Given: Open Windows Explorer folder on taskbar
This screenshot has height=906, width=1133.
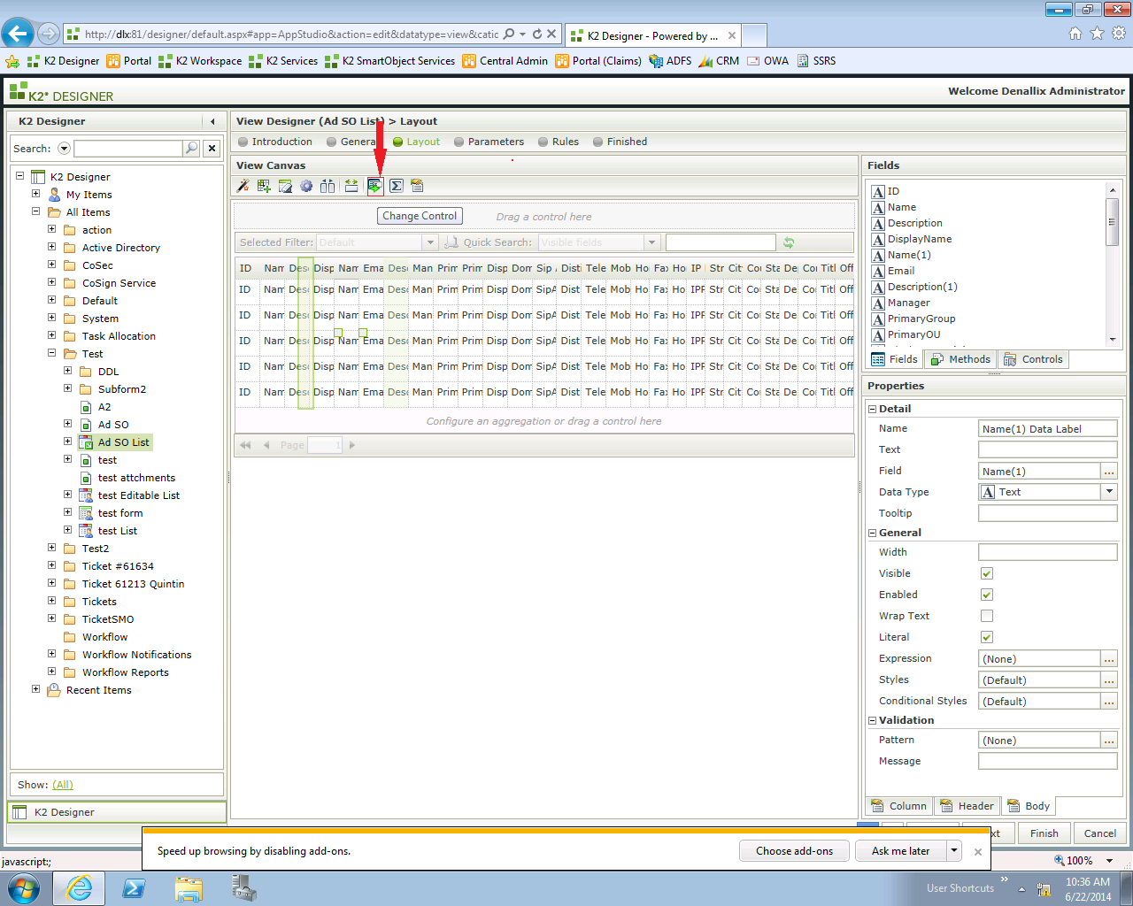Looking at the screenshot, I should click(x=189, y=888).
